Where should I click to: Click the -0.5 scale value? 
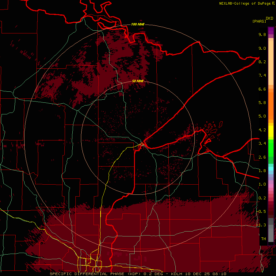click(x=261, y=212)
